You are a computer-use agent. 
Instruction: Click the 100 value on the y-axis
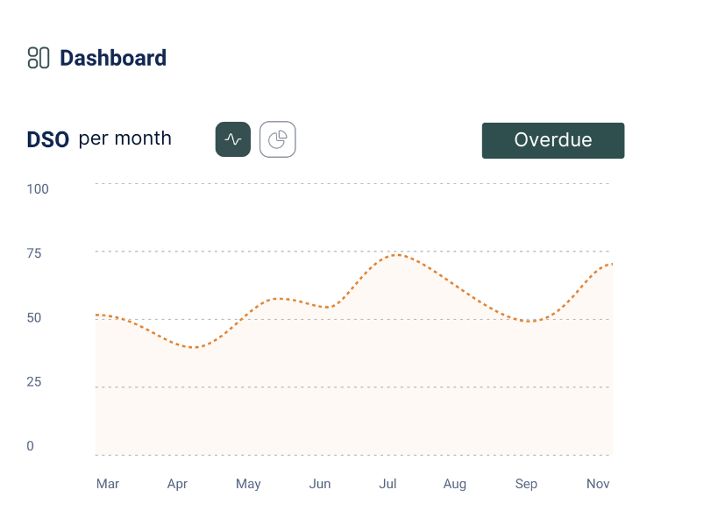pyautogui.click(x=38, y=189)
